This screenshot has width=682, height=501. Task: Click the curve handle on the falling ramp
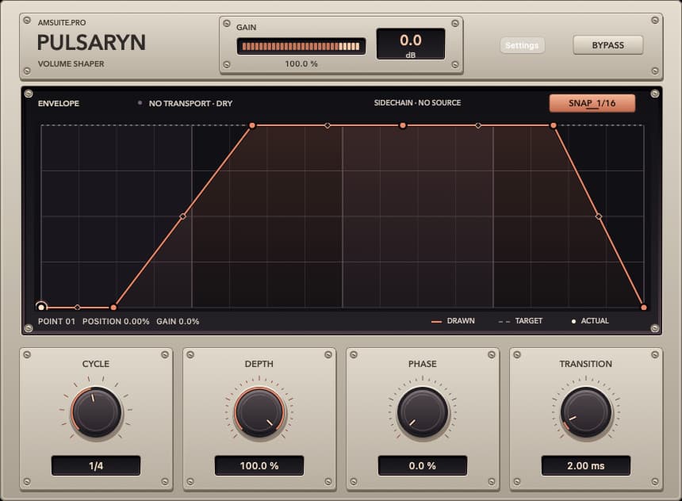tap(599, 216)
